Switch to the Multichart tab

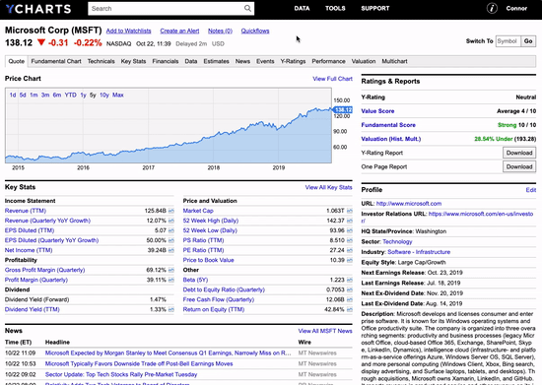click(x=394, y=61)
